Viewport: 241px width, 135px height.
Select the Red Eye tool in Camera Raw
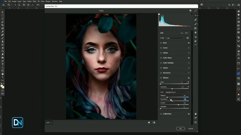point(195,37)
